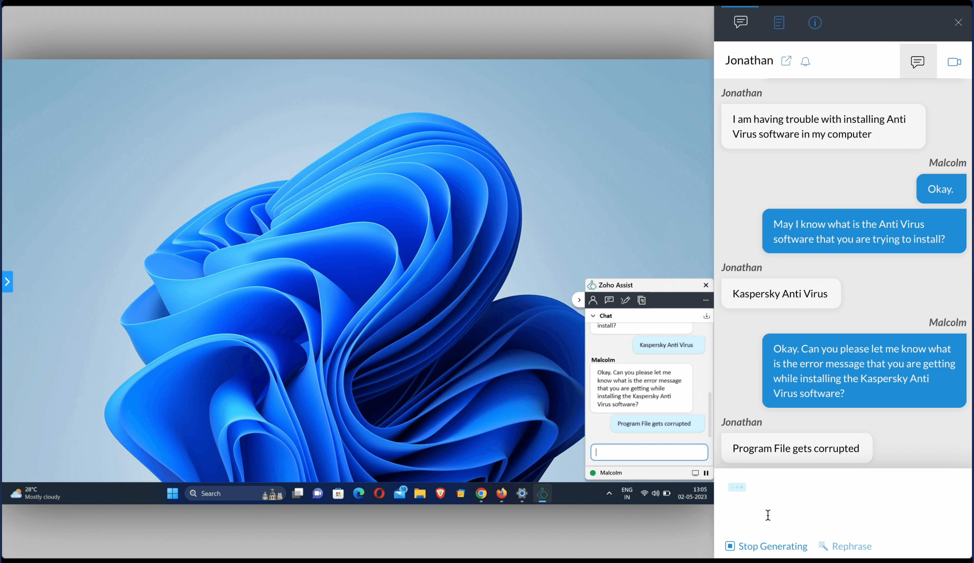
Task: Click the Rephrase link
Action: point(845,546)
